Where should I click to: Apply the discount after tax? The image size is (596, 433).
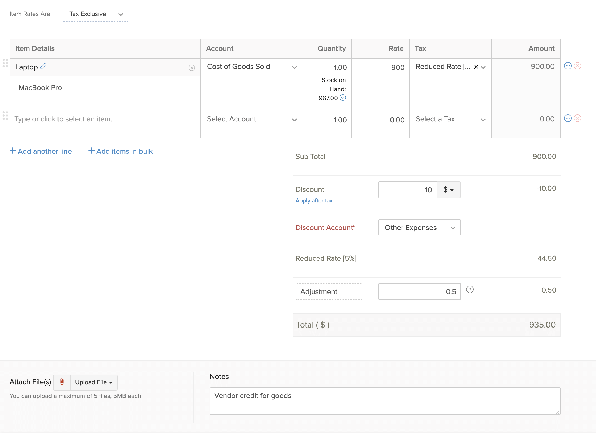point(314,201)
